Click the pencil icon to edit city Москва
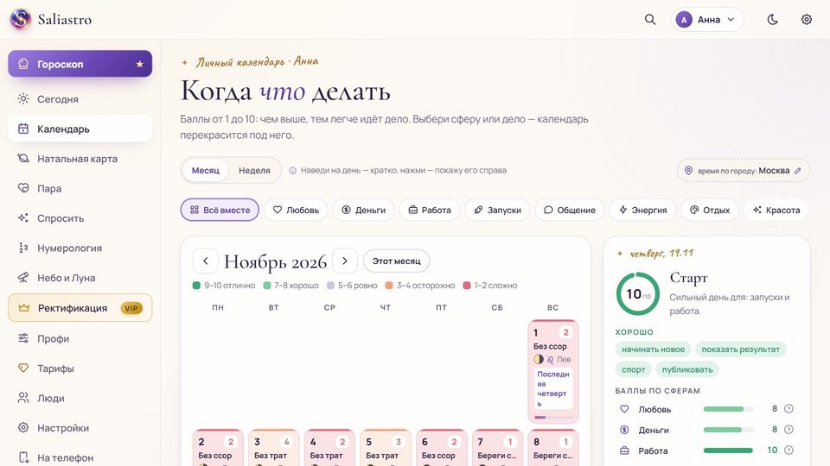This screenshot has width=830, height=466. pos(798,171)
